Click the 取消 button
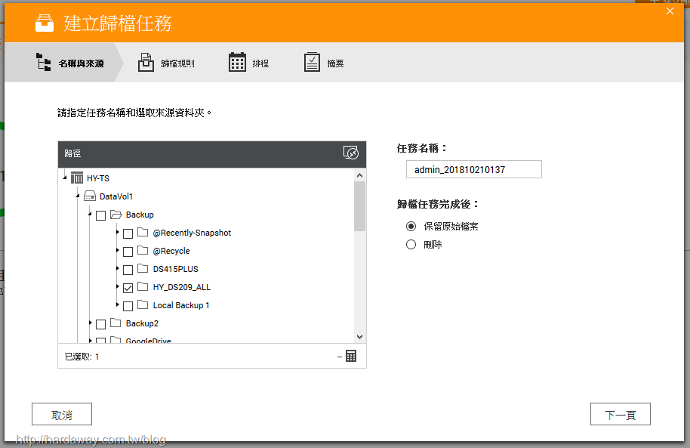Screen dimensions: 690x448 (62, 414)
